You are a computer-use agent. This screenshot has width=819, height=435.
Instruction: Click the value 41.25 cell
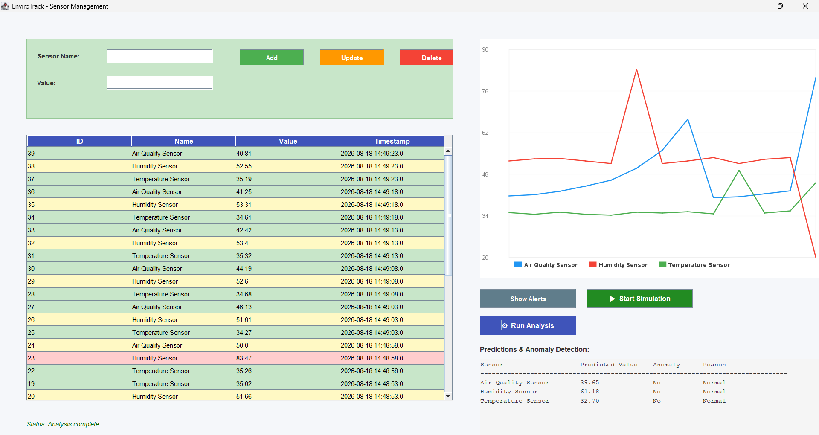pos(288,192)
